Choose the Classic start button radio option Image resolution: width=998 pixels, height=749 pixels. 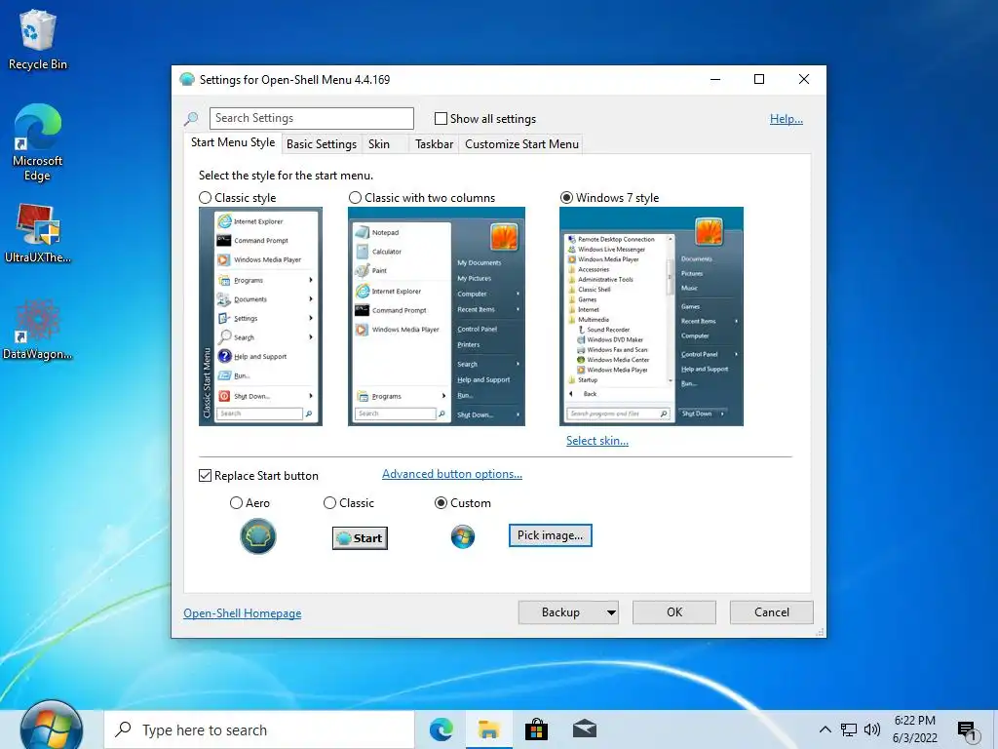329,503
